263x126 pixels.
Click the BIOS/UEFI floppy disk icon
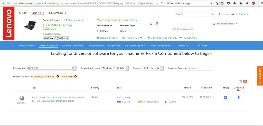tap(22, 98)
